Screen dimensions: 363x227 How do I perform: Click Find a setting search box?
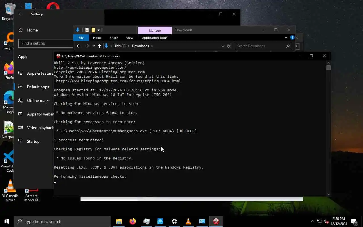pos(46,43)
